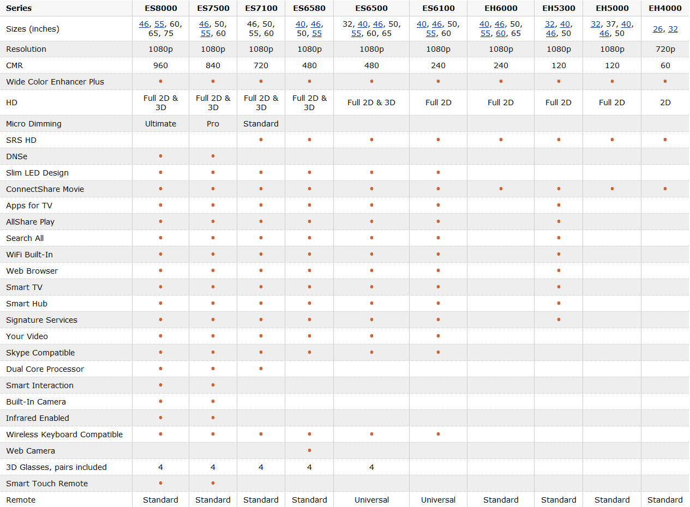Select the CMR value 840
Image resolution: width=690 pixels, height=507 pixels.
[x=213, y=65]
